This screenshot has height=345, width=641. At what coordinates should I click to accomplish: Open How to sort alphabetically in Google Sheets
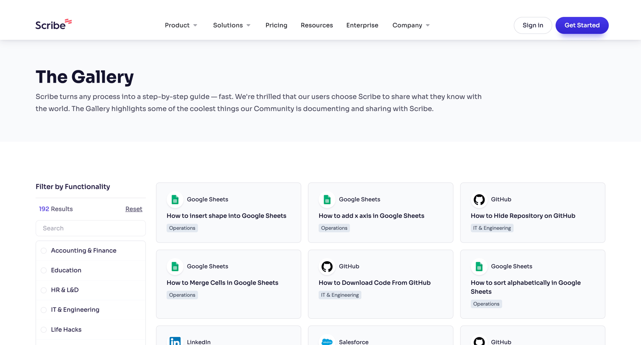[x=526, y=287]
